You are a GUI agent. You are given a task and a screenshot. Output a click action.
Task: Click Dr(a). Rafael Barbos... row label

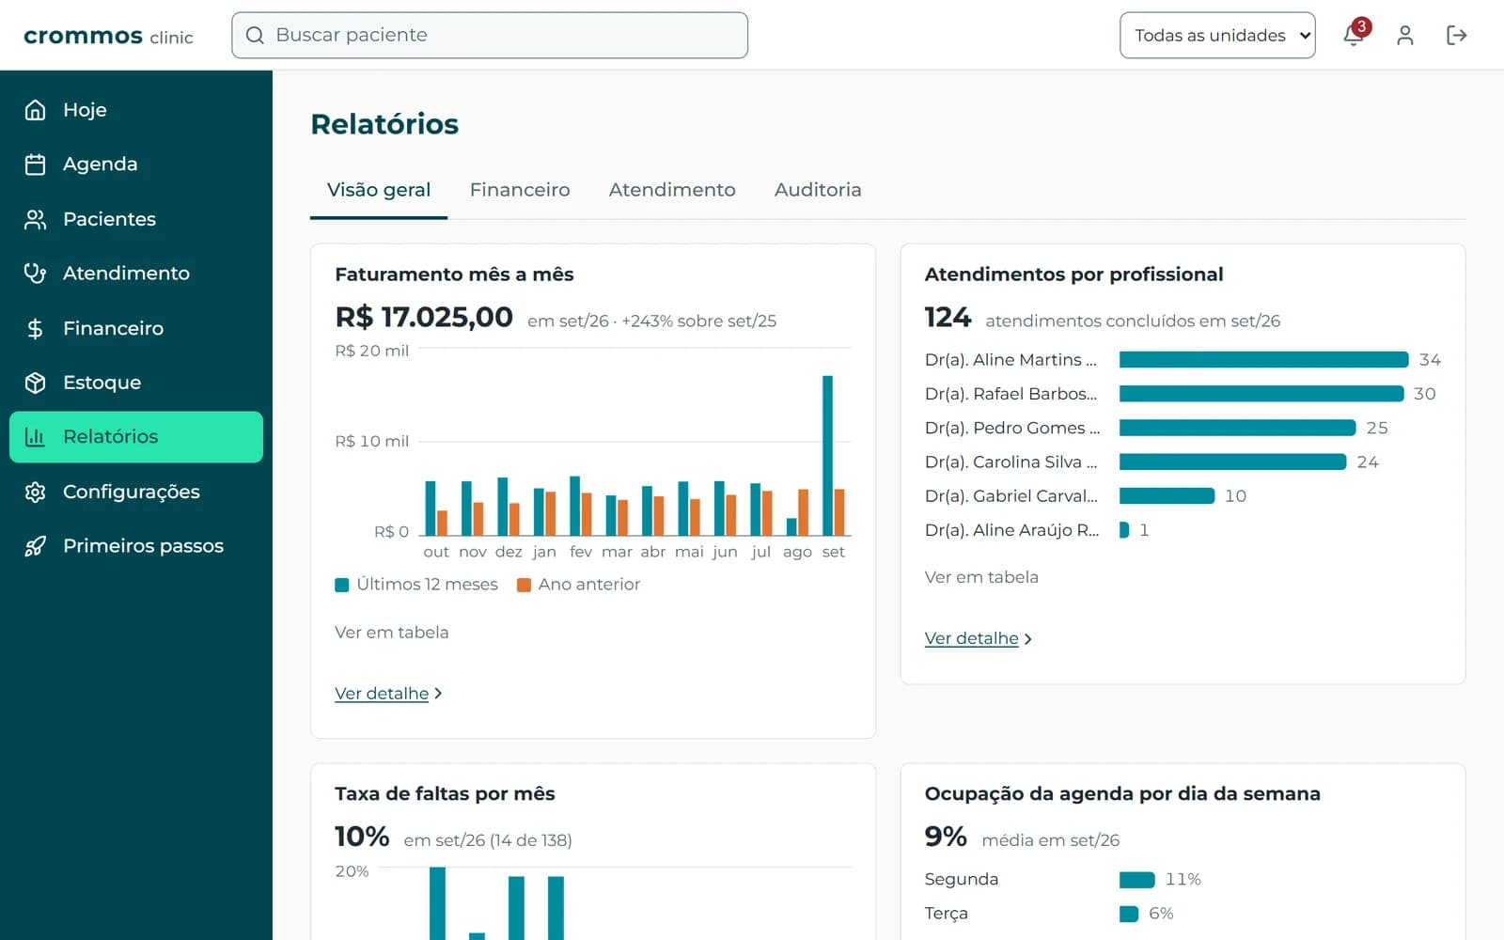point(1011,394)
